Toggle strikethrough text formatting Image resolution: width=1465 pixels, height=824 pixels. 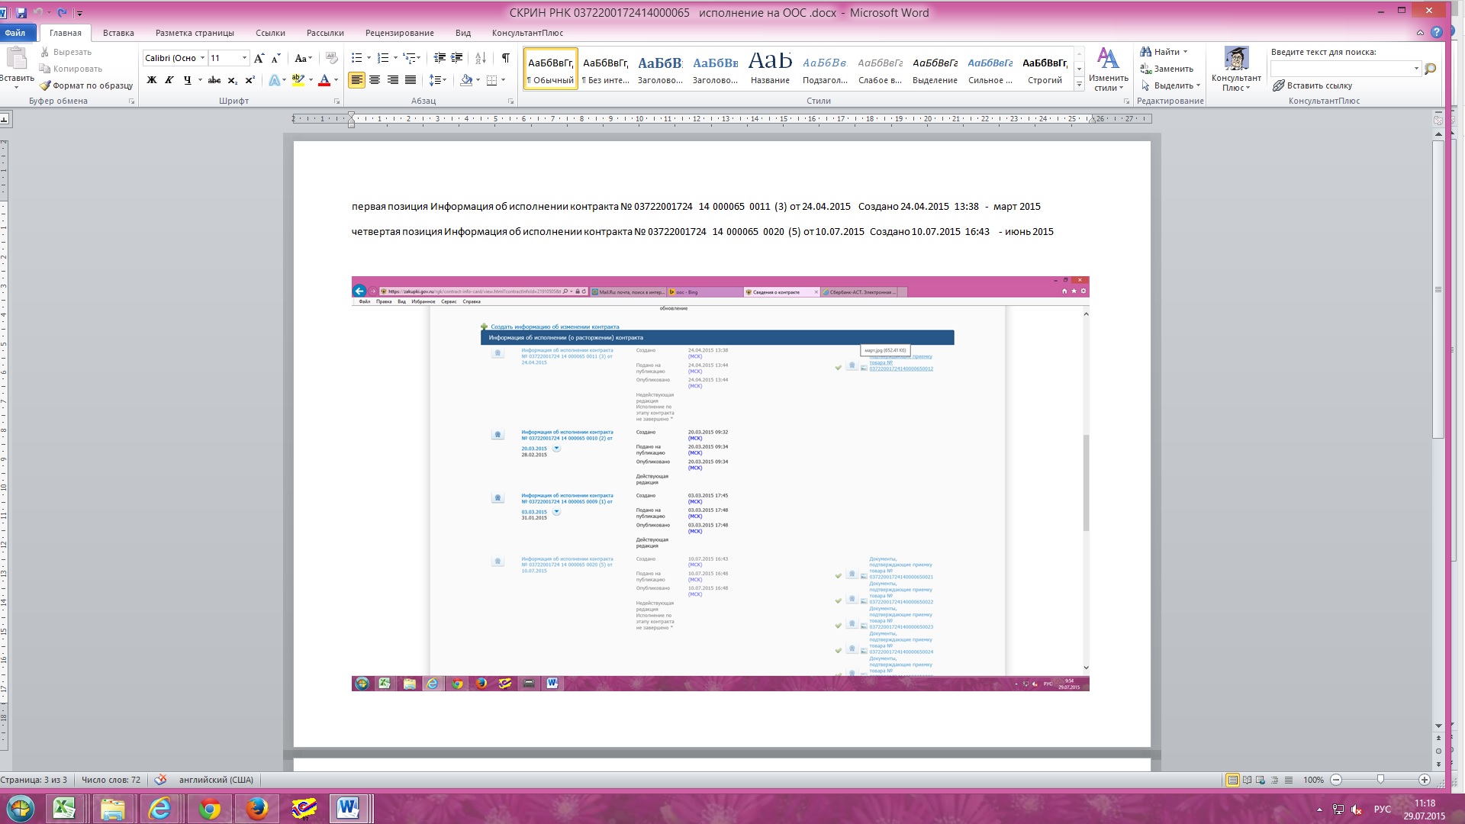[214, 80]
